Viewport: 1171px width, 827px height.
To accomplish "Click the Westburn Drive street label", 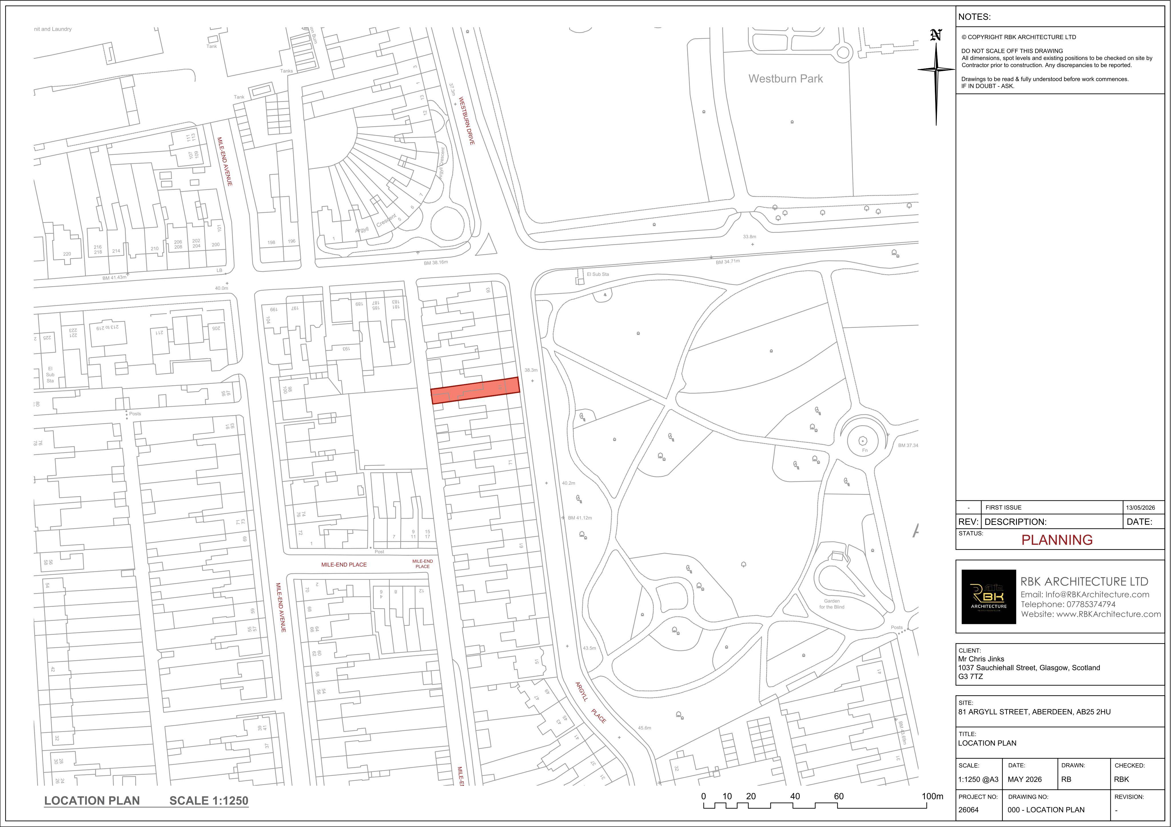I will 467,121.
